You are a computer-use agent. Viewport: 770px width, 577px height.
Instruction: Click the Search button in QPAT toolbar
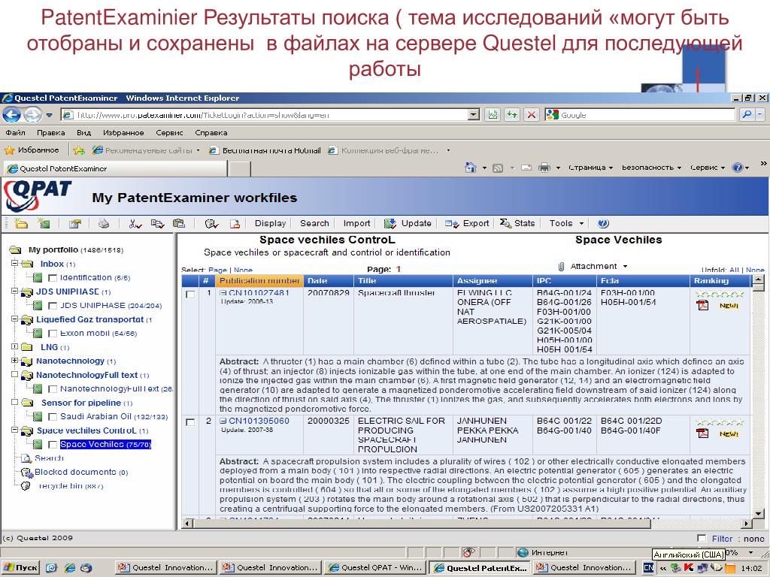point(314,223)
